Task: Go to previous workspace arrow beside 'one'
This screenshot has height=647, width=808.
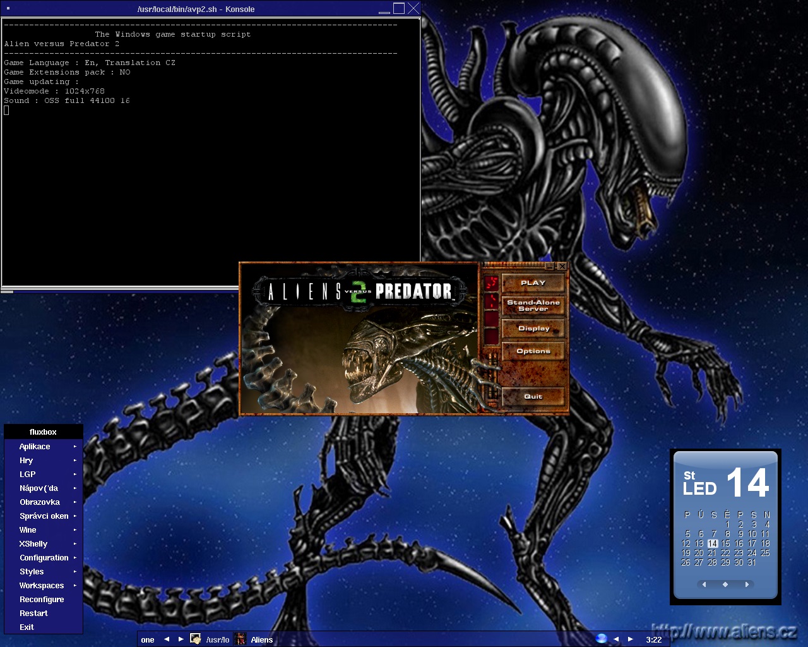Action: (167, 639)
